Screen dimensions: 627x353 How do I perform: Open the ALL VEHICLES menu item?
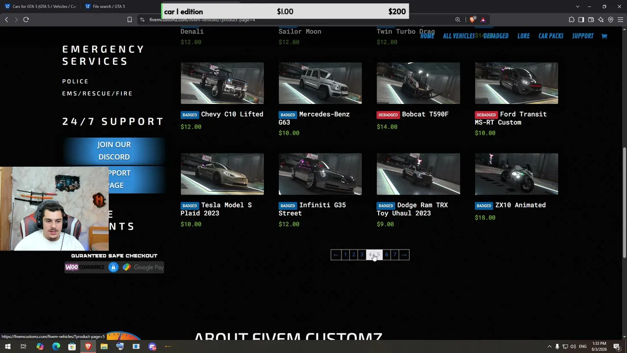pos(458,36)
